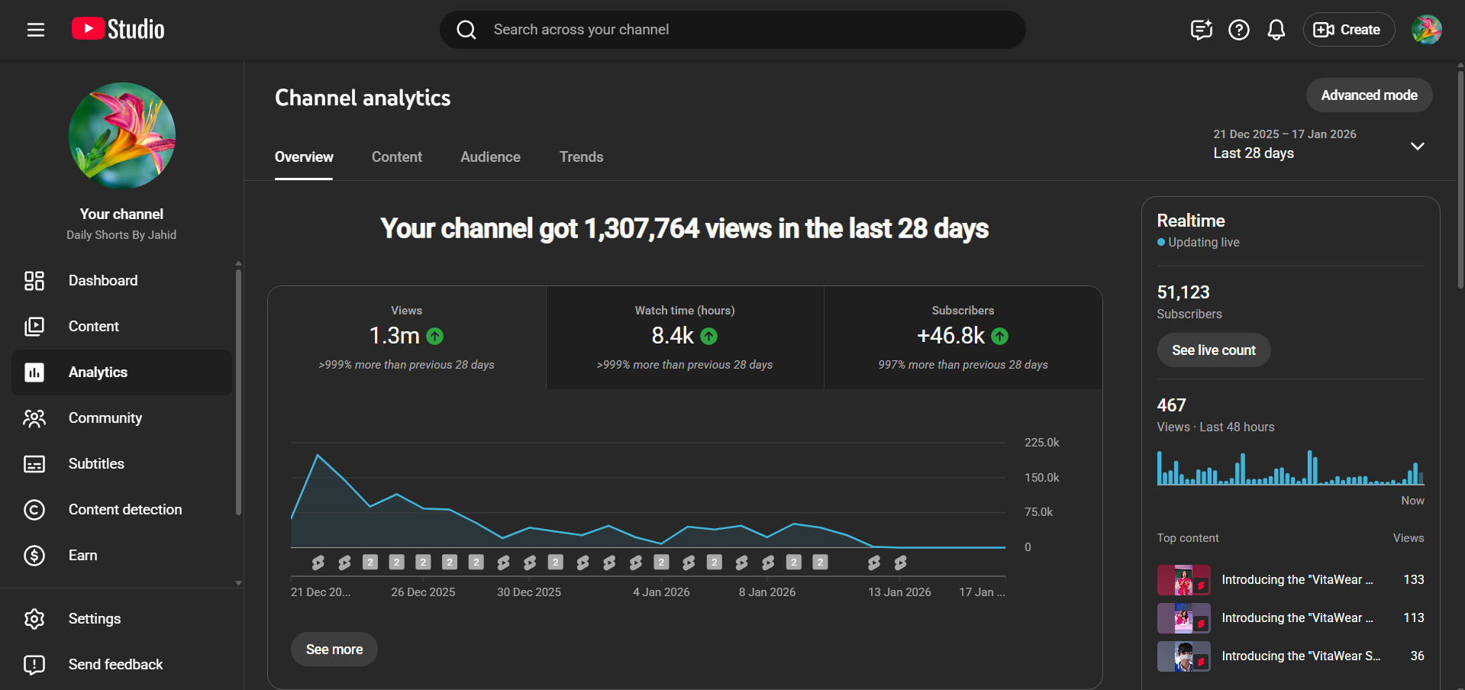Image resolution: width=1465 pixels, height=690 pixels.
Task: Open the help question mark icon
Action: pos(1238,30)
